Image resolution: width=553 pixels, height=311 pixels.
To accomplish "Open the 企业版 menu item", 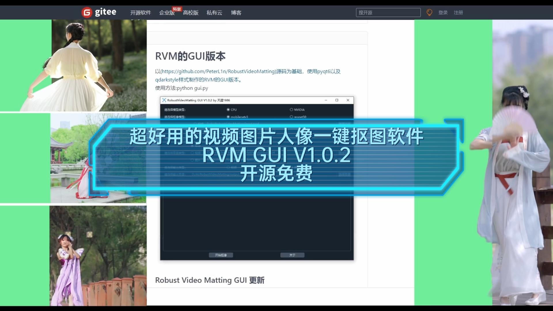I will (167, 13).
